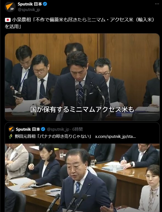Open the x.com/sputnik_jp/sta... link
The width and height of the screenshot is (162, 212).
coord(115,136)
